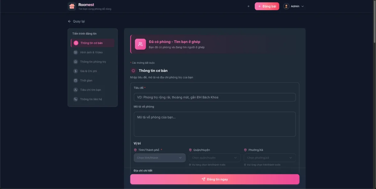Open the Chọn tỉnh/thành dropdown
The width and height of the screenshot is (376, 189).
[x=159, y=158]
